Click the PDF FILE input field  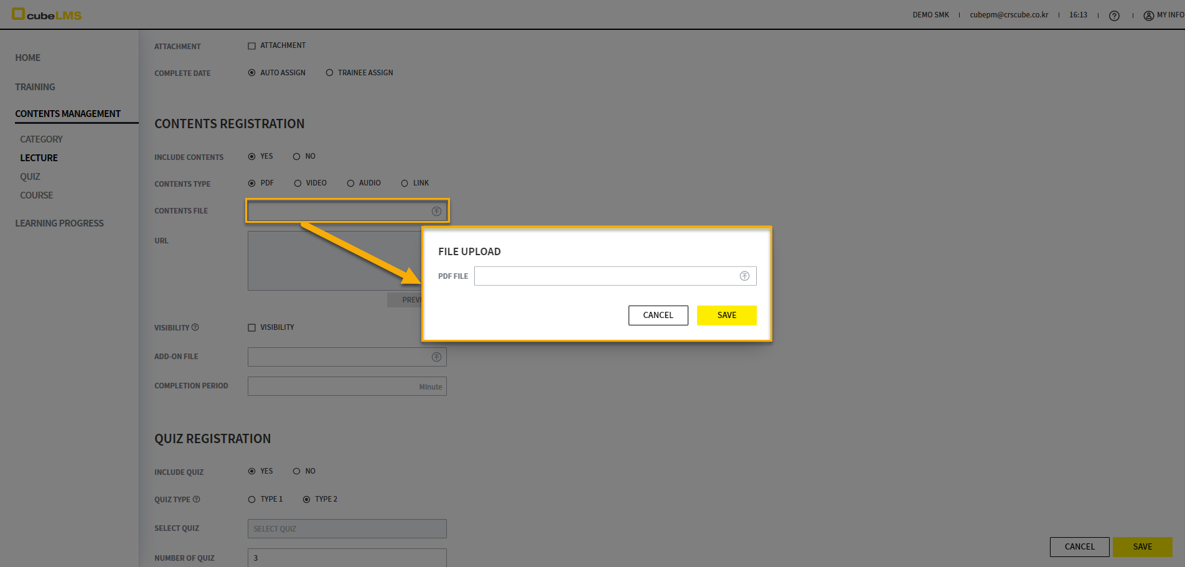point(605,276)
